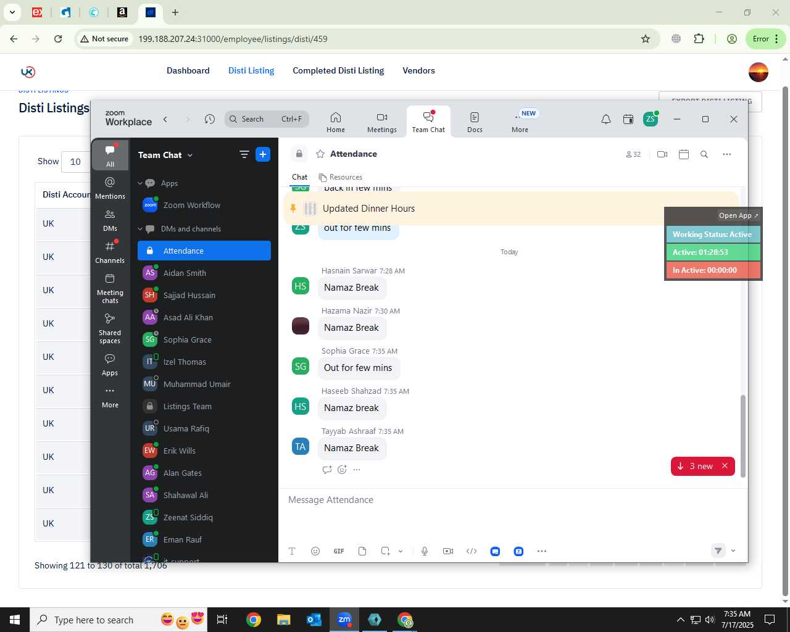Screen dimensions: 790x632
Task: Open chat with Sajjad Hussain
Action: [x=204, y=295]
